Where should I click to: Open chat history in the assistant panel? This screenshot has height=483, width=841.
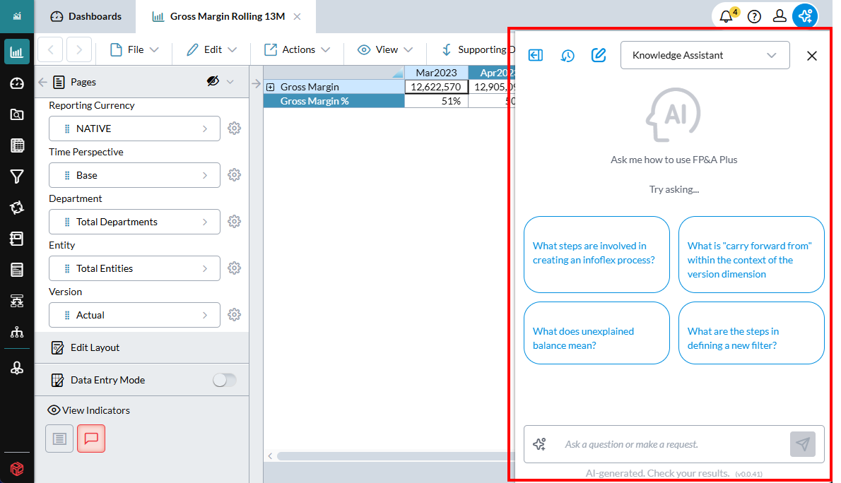(x=567, y=55)
